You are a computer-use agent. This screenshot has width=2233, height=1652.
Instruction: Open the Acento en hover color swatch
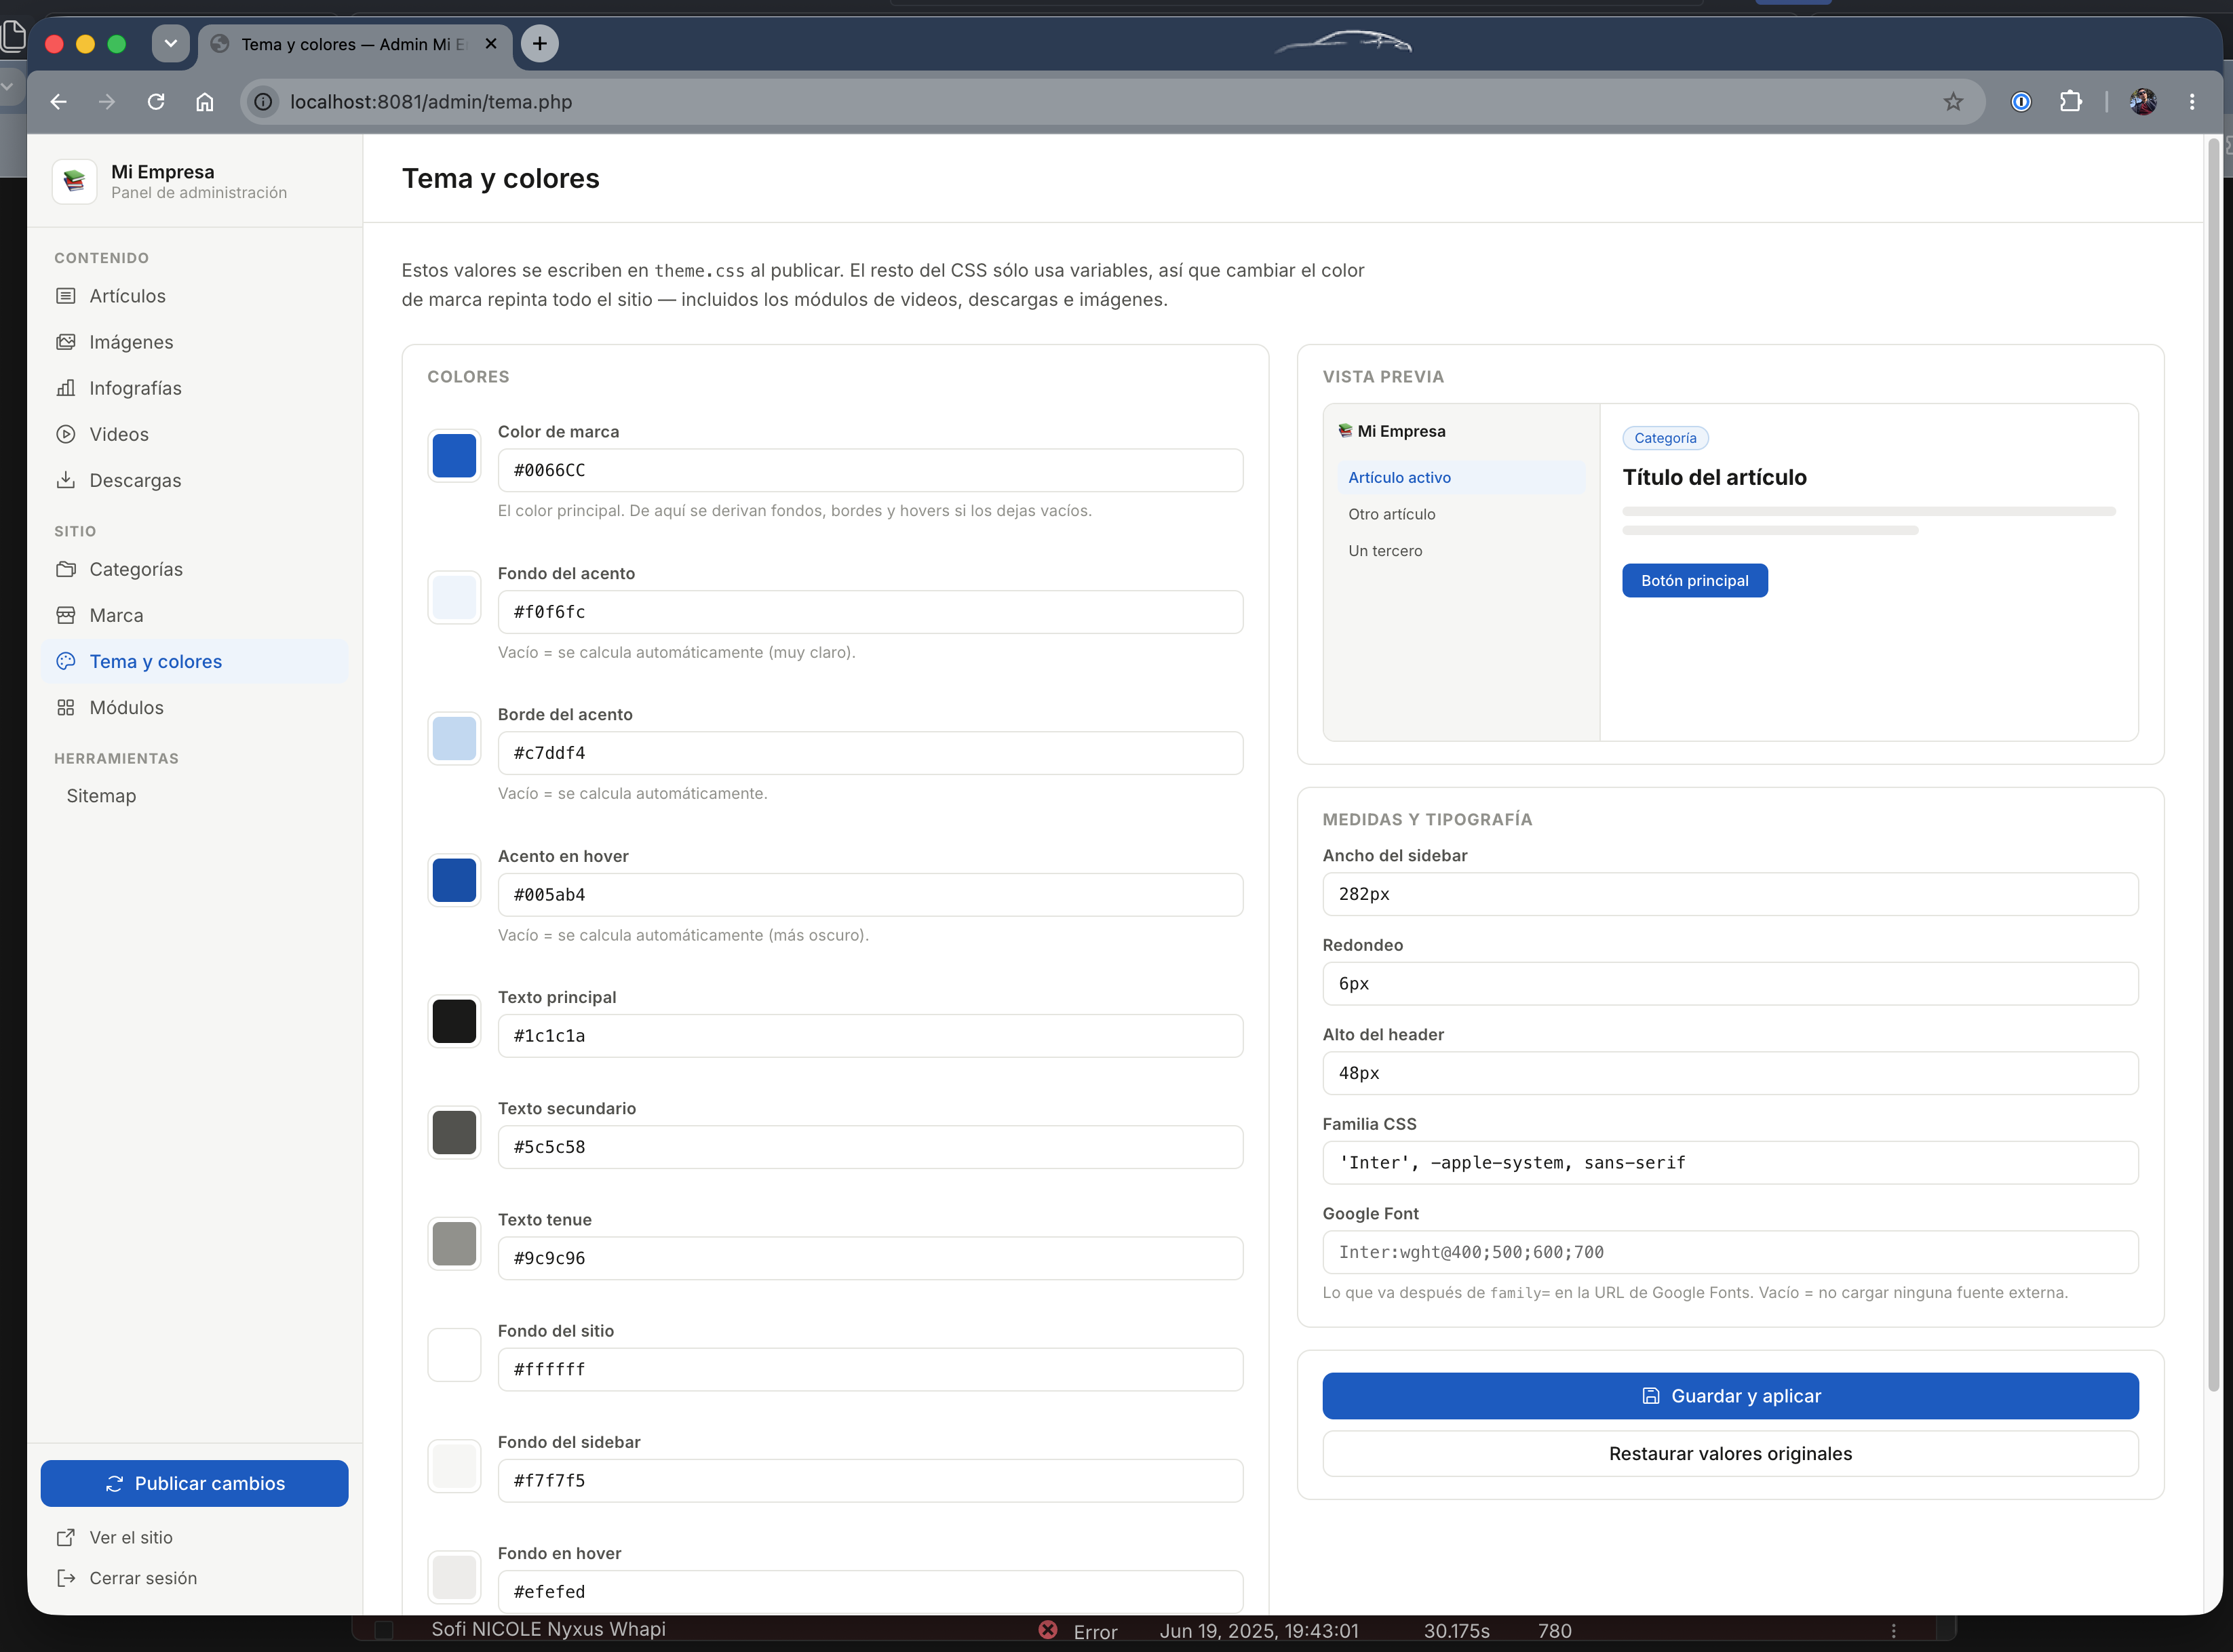pyautogui.click(x=454, y=880)
